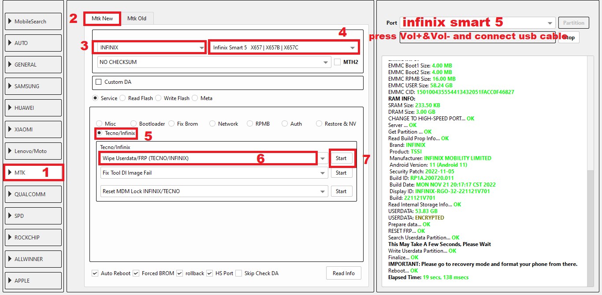Toggle the MTH2 checkbox
Image resolution: width=602 pixels, height=295 pixels.
point(337,62)
